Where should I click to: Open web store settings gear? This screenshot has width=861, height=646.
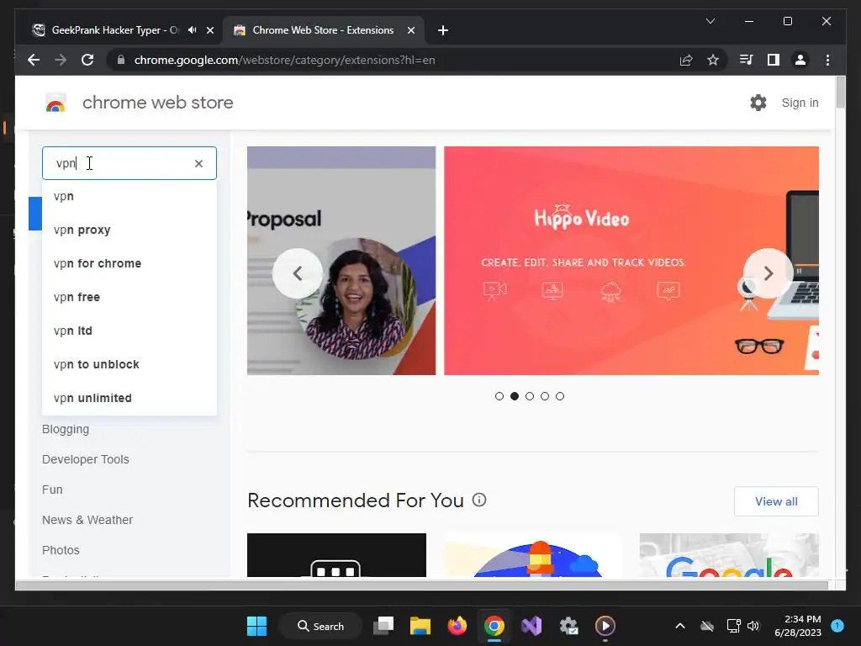758,103
